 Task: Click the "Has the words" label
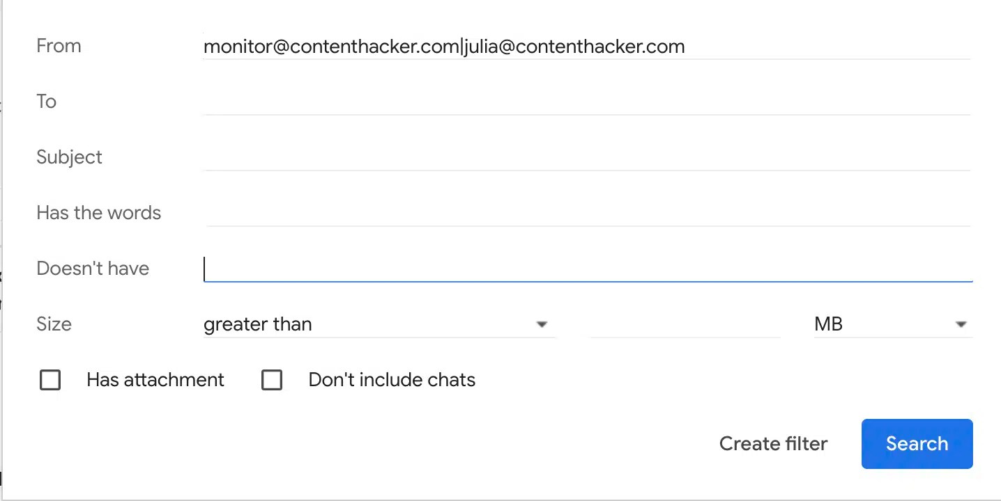[x=98, y=213]
